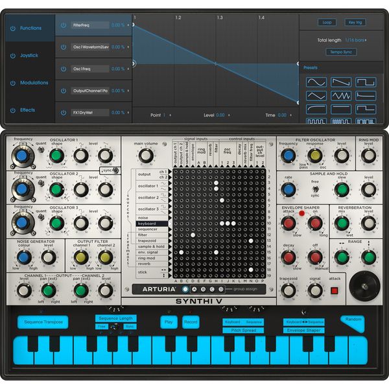Select the keyboard source row in matrix

click(x=152, y=224)
